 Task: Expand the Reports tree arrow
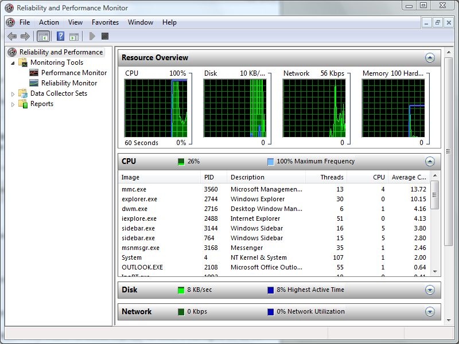(x=13, y=104)
